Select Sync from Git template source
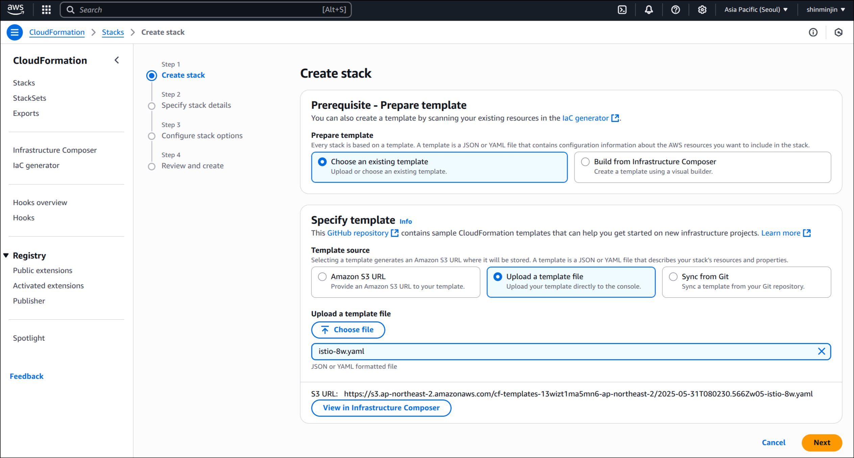The image size is (854, 458). [x=746, y=282]
